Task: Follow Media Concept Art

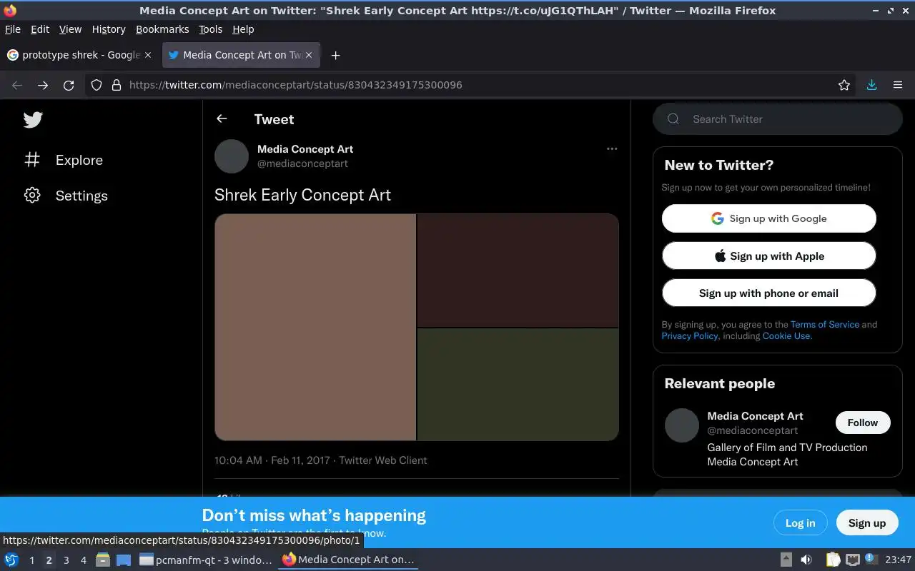Action: pyautogui.click(x=863, y=423)
